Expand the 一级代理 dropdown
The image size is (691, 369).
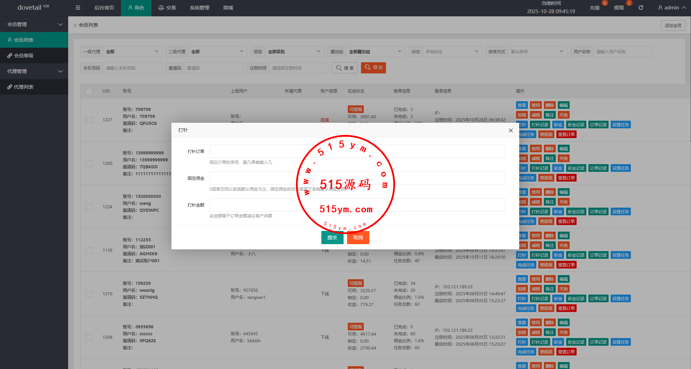[132, 51]
